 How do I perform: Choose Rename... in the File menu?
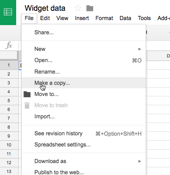pos(84,72)
